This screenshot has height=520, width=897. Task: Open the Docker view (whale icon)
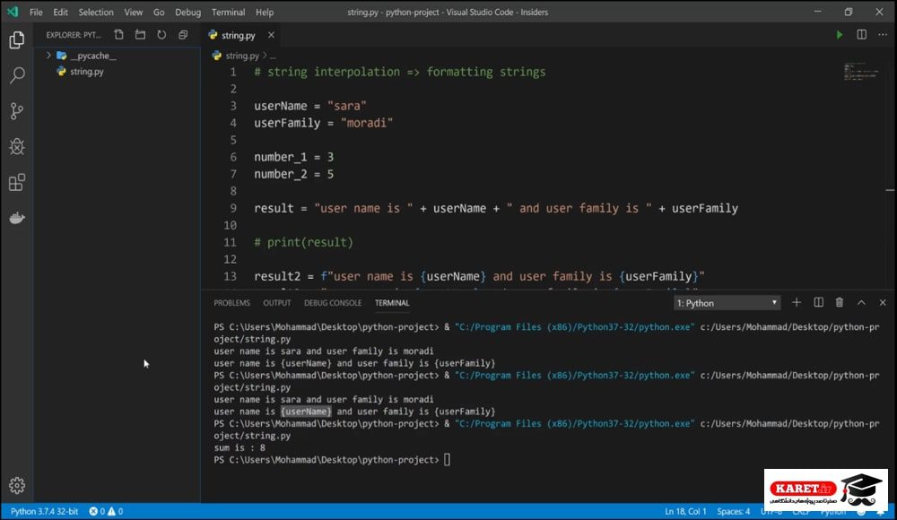coord(16,218)
